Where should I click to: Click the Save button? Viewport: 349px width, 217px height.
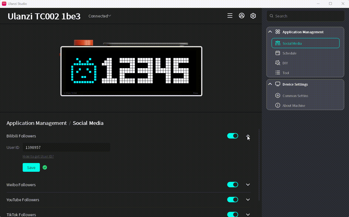[x=31, y=167]
